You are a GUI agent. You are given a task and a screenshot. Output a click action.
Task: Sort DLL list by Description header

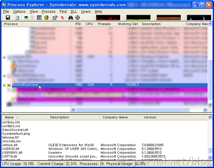(x=73, y=117)
